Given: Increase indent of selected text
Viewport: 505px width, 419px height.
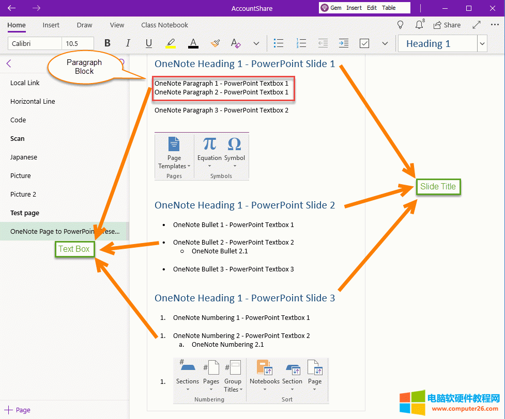Looking at the screenshot, I should point(343,43).
